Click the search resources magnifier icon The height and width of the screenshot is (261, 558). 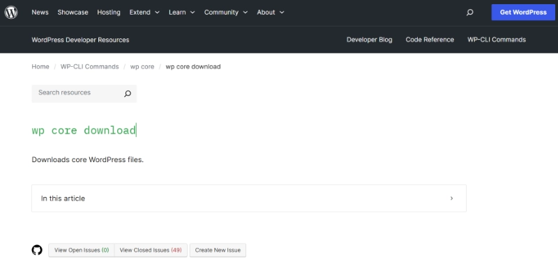pos(128,94)
